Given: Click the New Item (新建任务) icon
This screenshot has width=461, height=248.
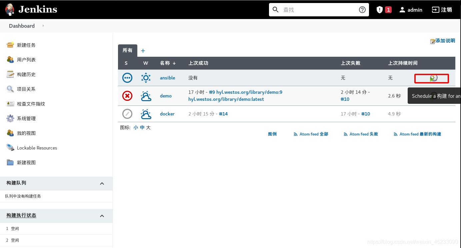Looking at the screenshot, I should click(10, 45).
